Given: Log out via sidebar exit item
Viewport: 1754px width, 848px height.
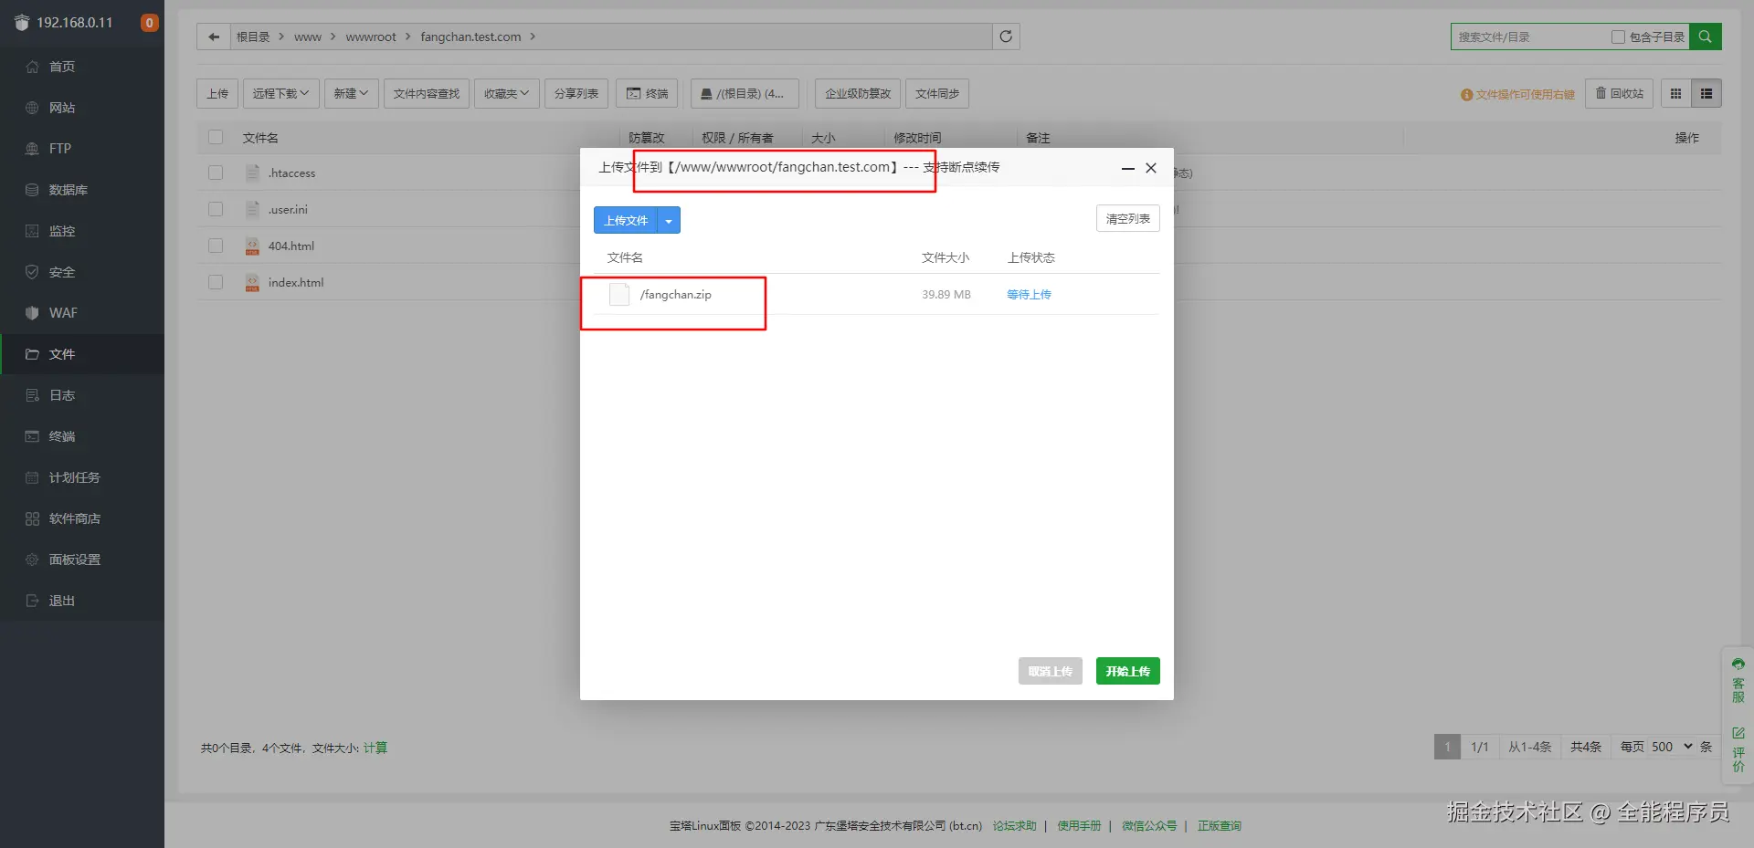Looking at the screenshot, I should click(82, 601).
